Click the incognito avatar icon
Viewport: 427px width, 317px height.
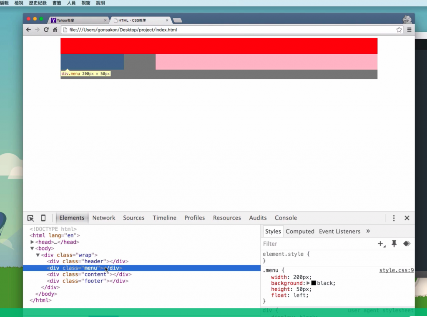(407, 19)
